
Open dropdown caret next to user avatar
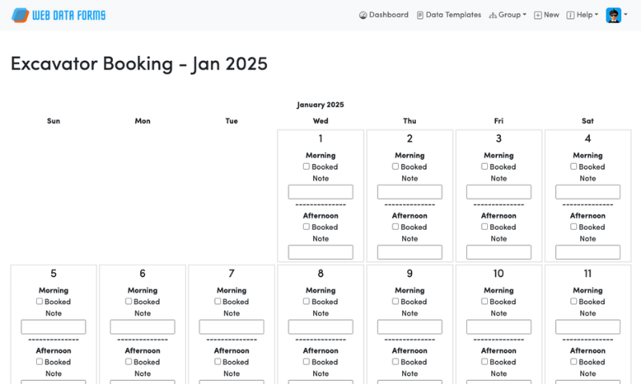point(625,15)
